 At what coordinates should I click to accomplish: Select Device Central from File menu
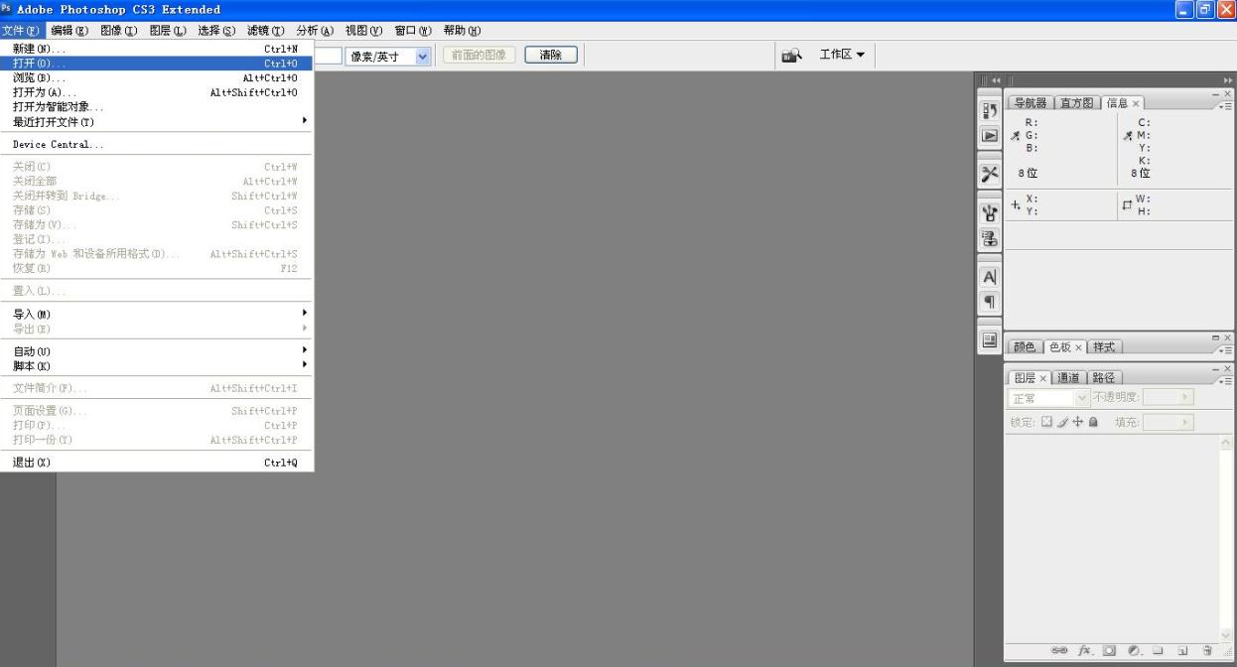click(157, 144)
